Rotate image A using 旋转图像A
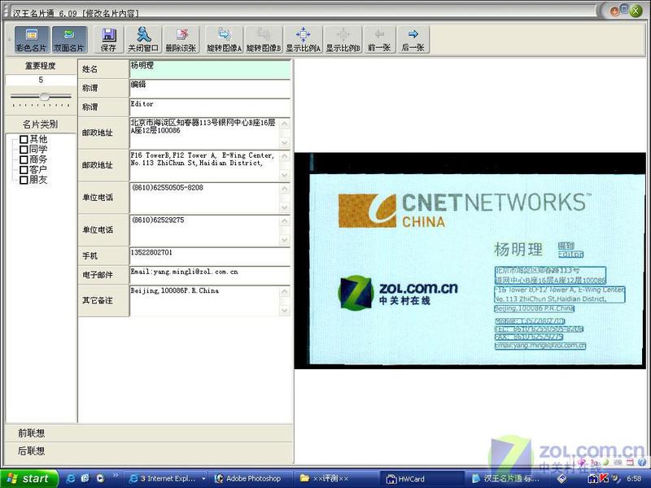This screenshot has width=651, height=488. click(x=225, y=39)
